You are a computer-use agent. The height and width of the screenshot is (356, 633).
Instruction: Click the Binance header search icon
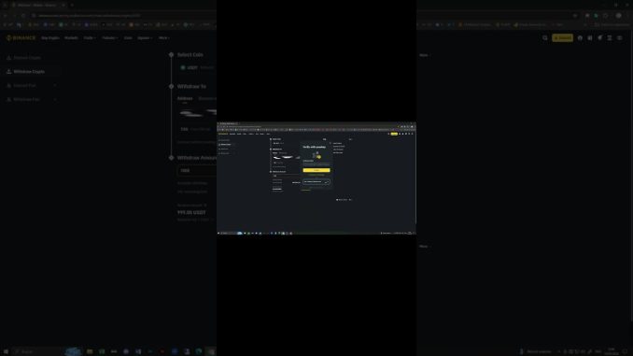545,38
